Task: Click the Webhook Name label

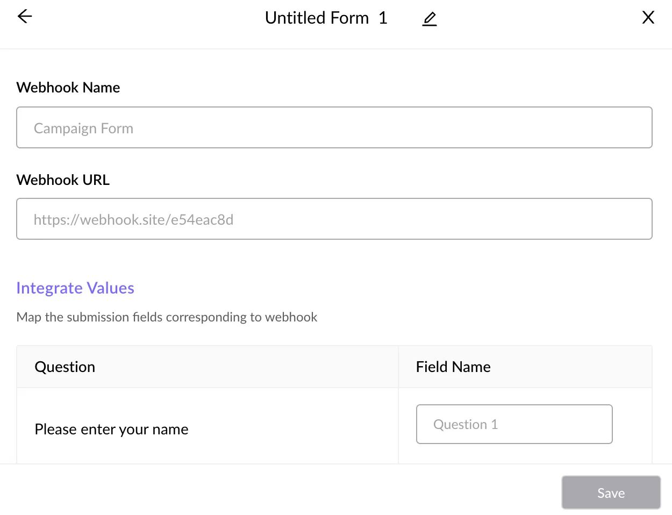Action: 68,88
